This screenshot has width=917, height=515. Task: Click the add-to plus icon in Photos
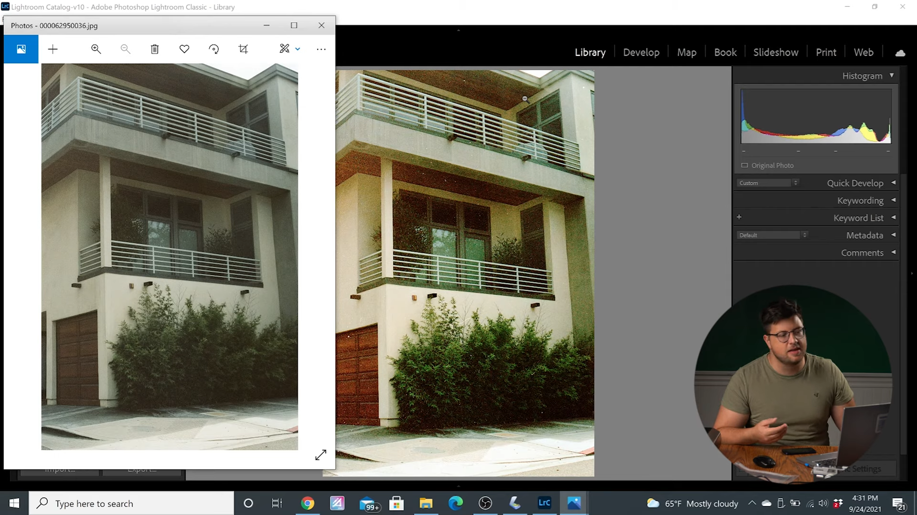coord(53,49)
